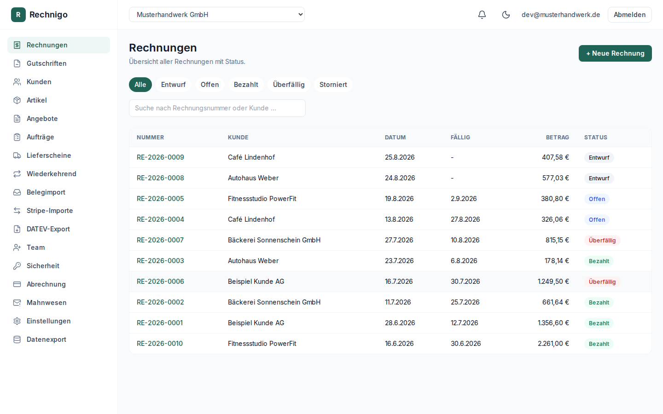The width and height of the screenshot is (663, 414).
Task: Click the STATUS column header
Action: tap(596, 138)
